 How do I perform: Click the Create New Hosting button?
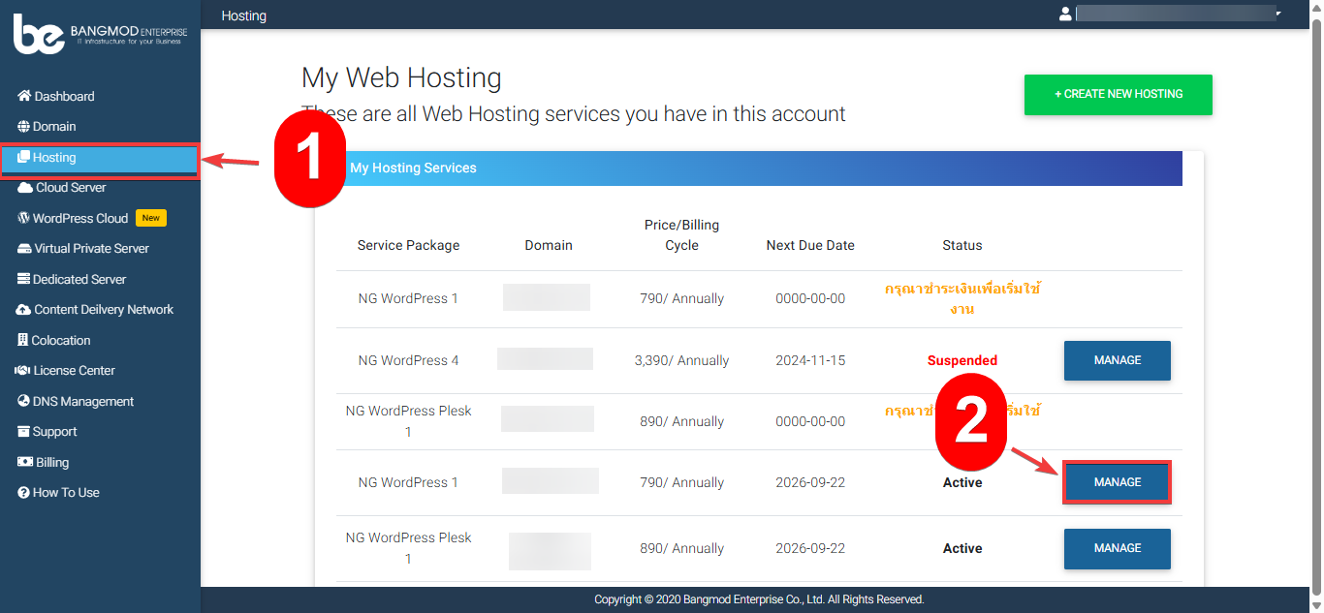1118,94
